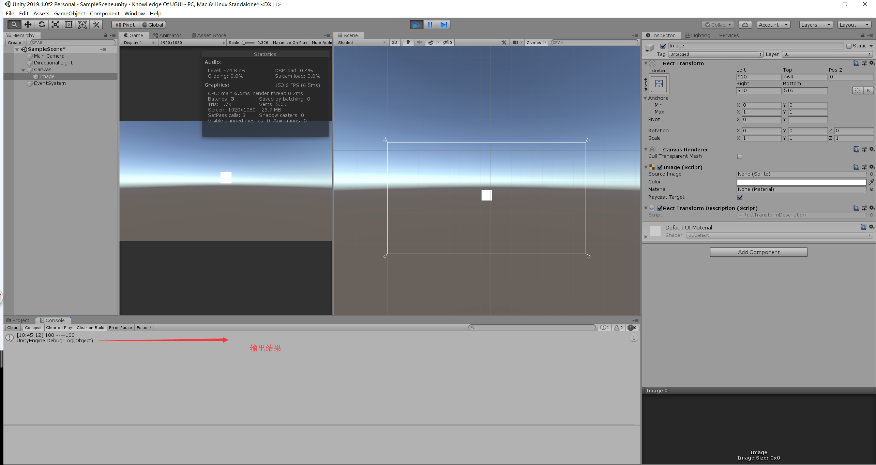Click the Pause playback button
The image size is (876, 465).
[x=430, y=25]
